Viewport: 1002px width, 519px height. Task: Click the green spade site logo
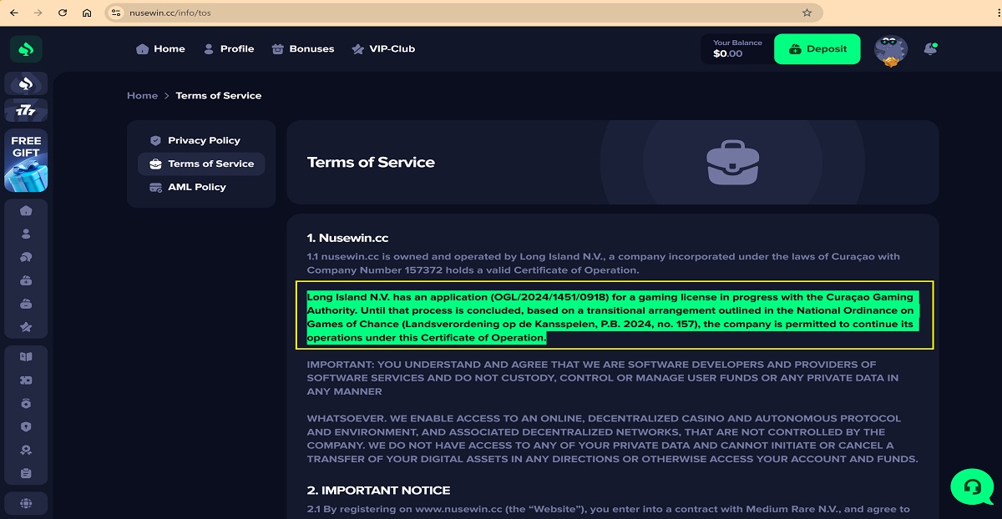[26, 49]
